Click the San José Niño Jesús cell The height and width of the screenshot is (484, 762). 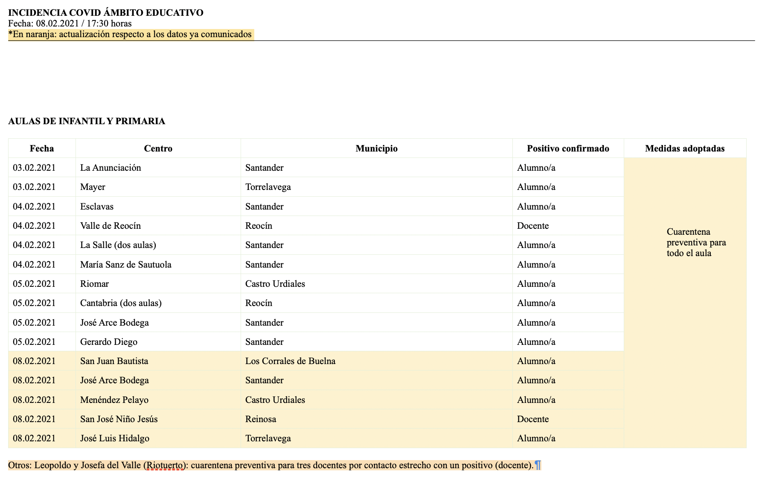pyautogui.click(x=119, y=419)
